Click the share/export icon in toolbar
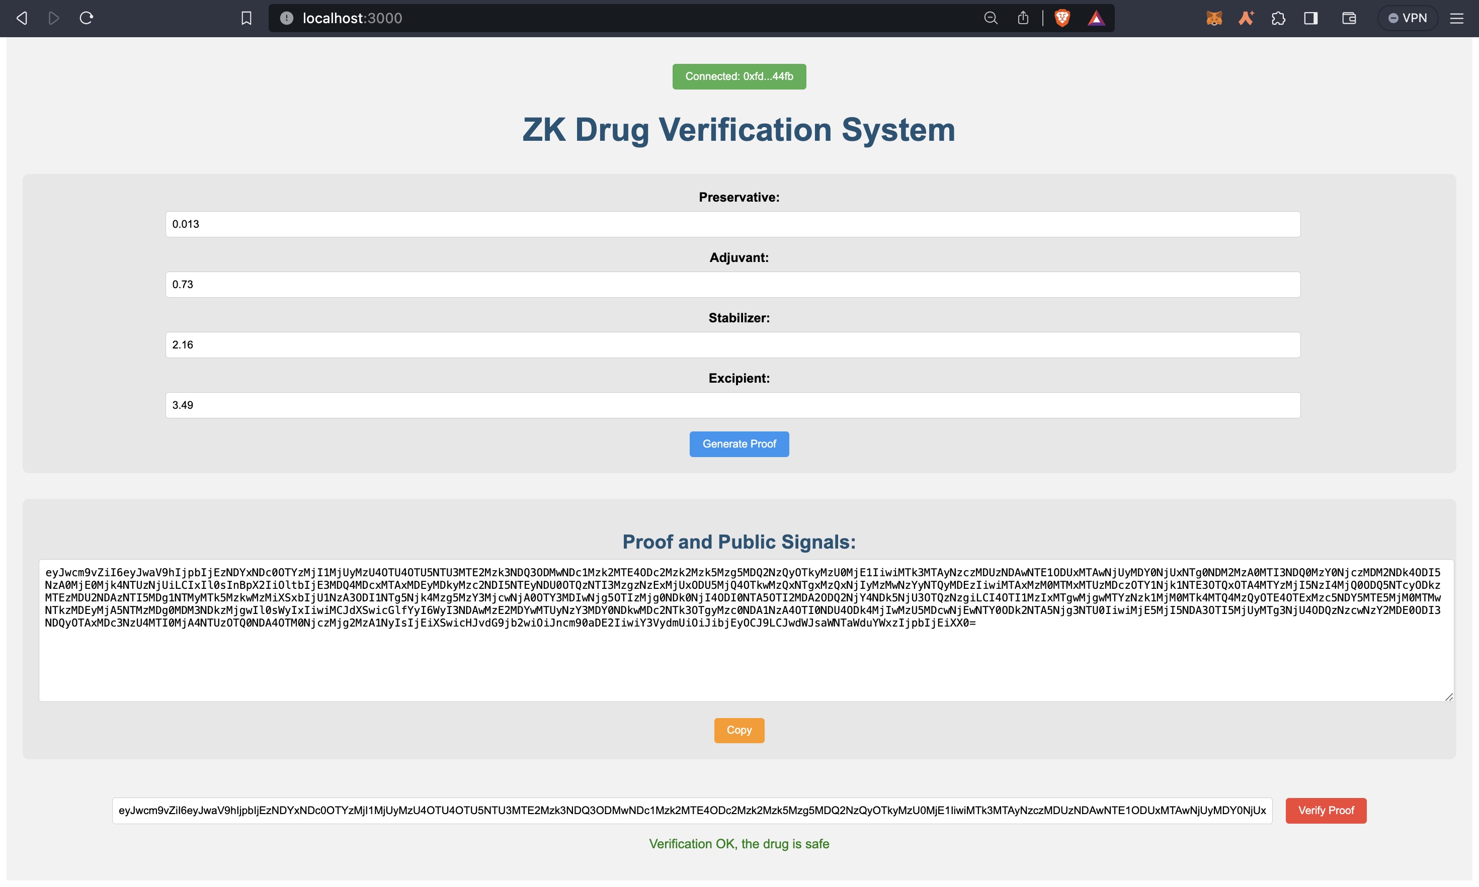Viewport: 1479px width, 887px height. coord(1023,18)
